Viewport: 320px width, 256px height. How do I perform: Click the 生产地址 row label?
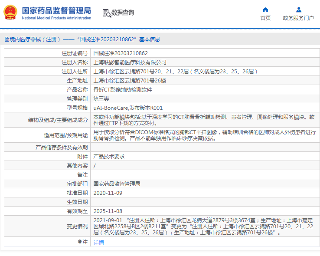[77, 81]
